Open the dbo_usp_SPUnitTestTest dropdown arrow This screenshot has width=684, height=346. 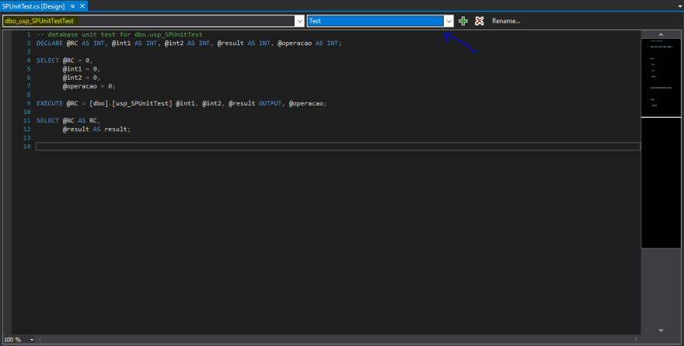(300, 21)
